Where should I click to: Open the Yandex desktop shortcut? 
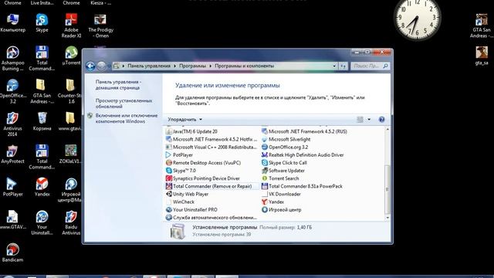(x=42, y=187)
